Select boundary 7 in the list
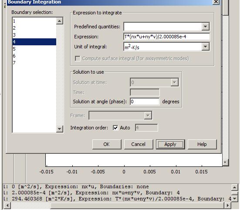The image size is (240, 210). point(34,63)
